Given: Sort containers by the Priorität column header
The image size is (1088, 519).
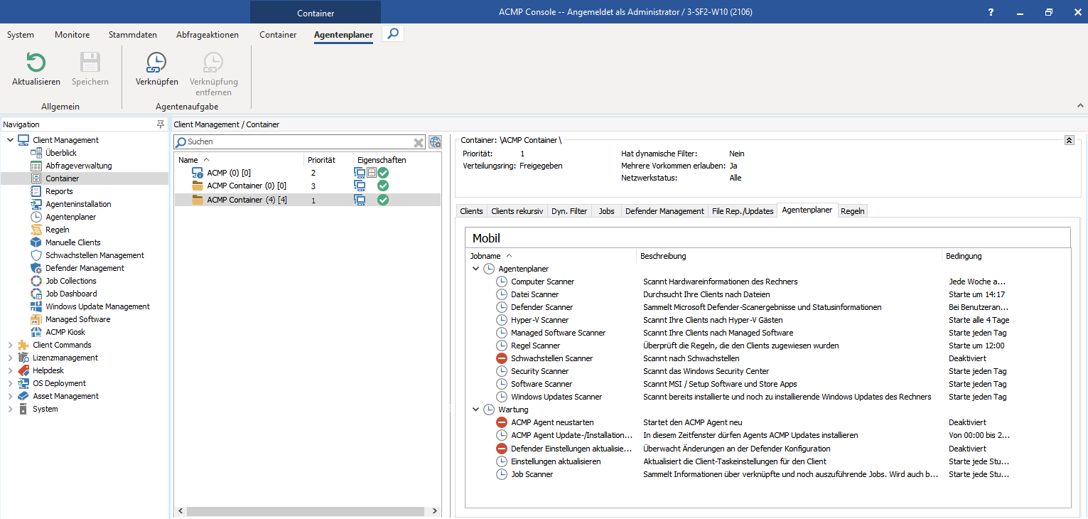Looking at the screenshot, I should pos(321,160).
